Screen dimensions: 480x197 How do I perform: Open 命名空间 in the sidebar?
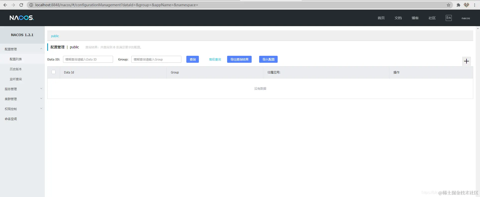(x=11, y=119)
